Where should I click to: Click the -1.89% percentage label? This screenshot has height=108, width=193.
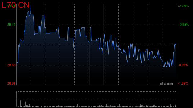[183, 83]
